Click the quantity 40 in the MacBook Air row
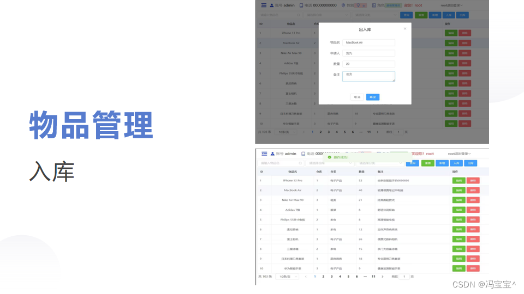The width and height of the screenshot is (524, 294). coord(360,191)
